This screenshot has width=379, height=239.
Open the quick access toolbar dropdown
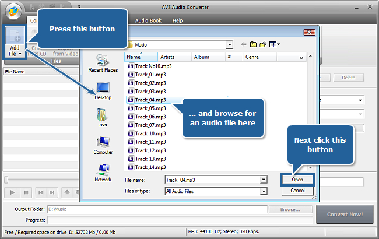[79, 6]
